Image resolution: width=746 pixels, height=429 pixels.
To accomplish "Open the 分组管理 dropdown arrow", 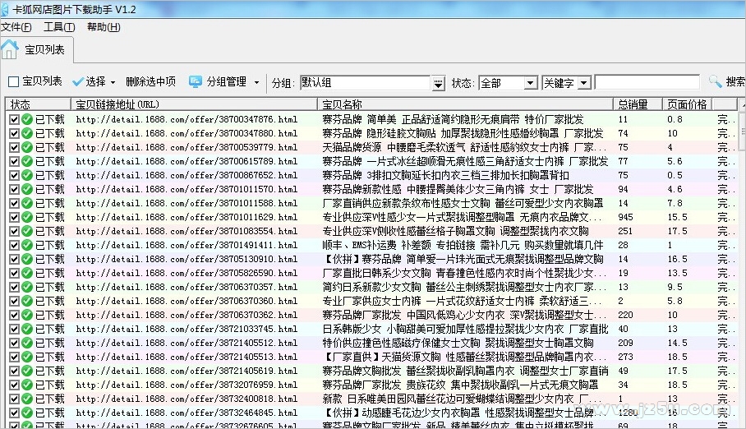I will 256,82.
